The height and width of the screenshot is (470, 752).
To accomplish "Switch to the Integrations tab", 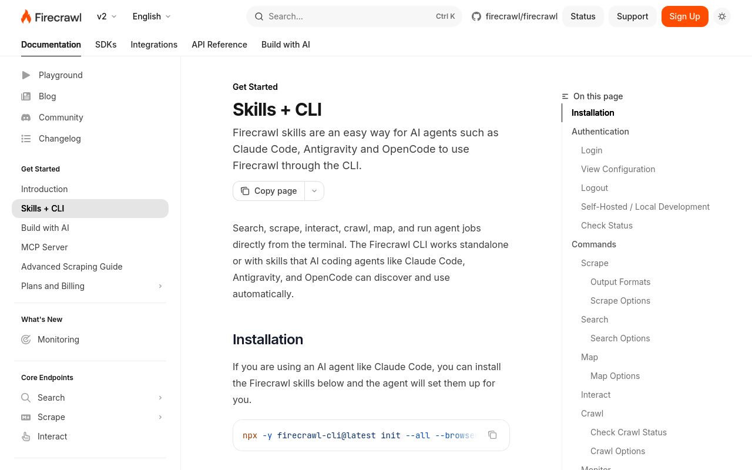I will (x=154, y=45).
